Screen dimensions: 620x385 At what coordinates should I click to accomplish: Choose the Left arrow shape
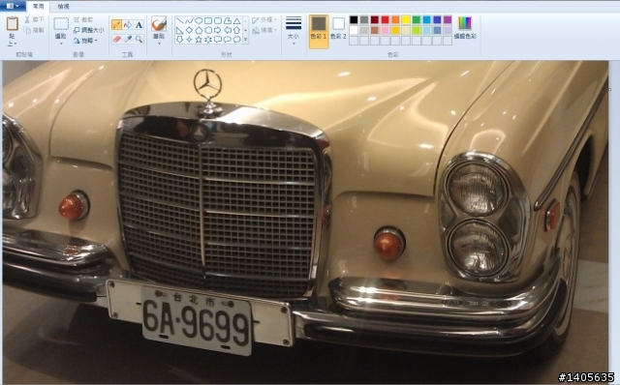pos(228,30)
